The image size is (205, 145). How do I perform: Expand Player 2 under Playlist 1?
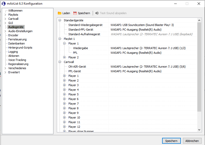[x=64, y=57]
